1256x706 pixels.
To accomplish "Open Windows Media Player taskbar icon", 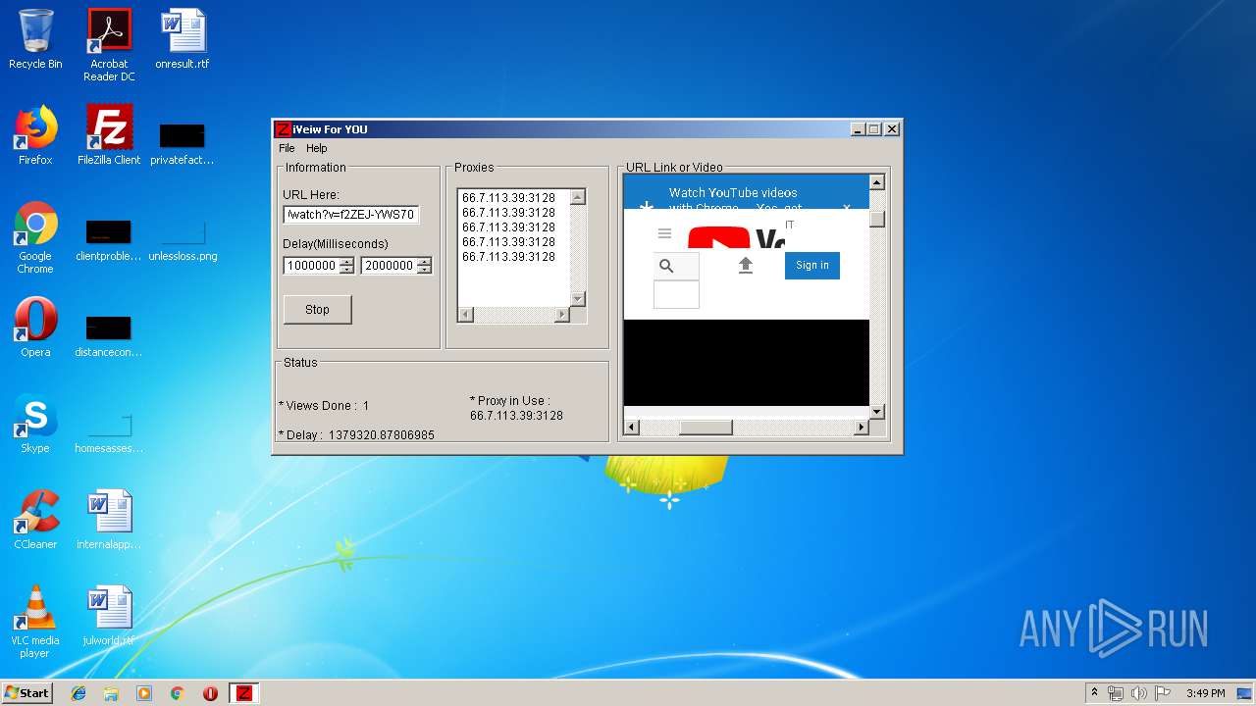I will click(x=144, y=693).
